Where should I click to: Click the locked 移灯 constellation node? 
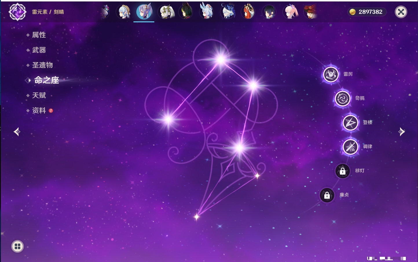coord(342,171)
